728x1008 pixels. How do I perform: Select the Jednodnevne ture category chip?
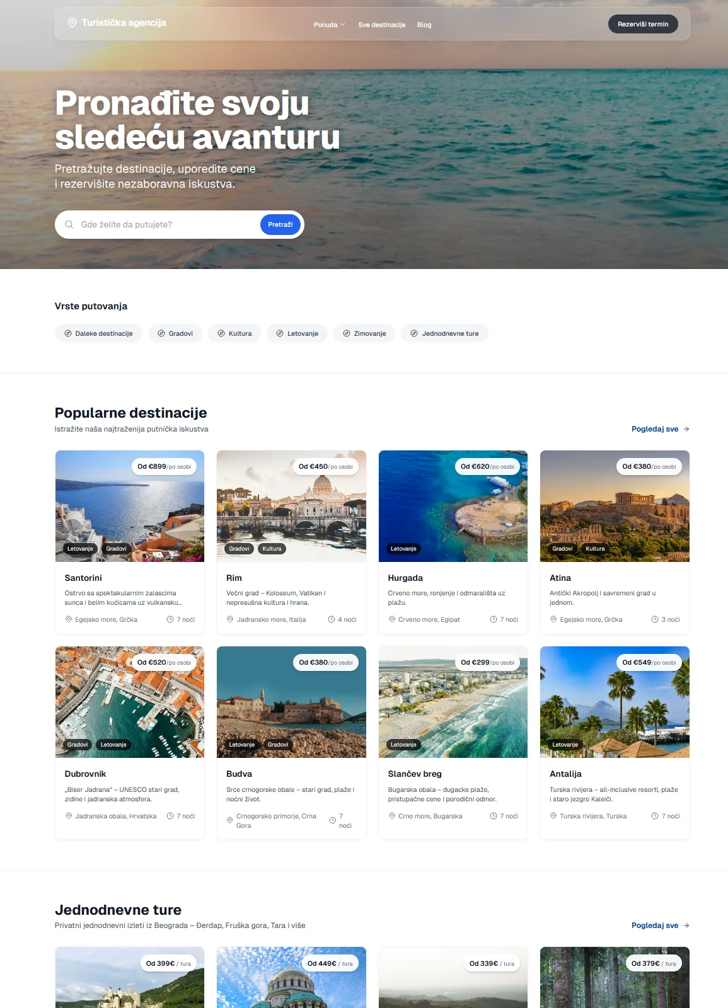(x=444, y=333)
